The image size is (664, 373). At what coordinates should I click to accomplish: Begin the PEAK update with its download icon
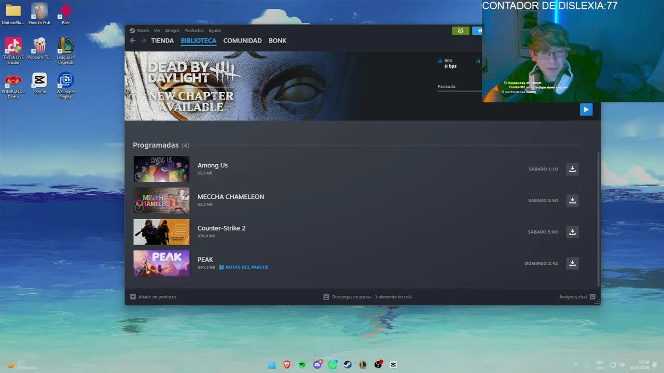572,263
